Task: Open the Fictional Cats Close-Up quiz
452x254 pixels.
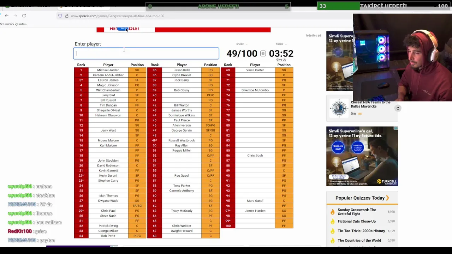Action: pyautogui.click(x=357, y=221)
